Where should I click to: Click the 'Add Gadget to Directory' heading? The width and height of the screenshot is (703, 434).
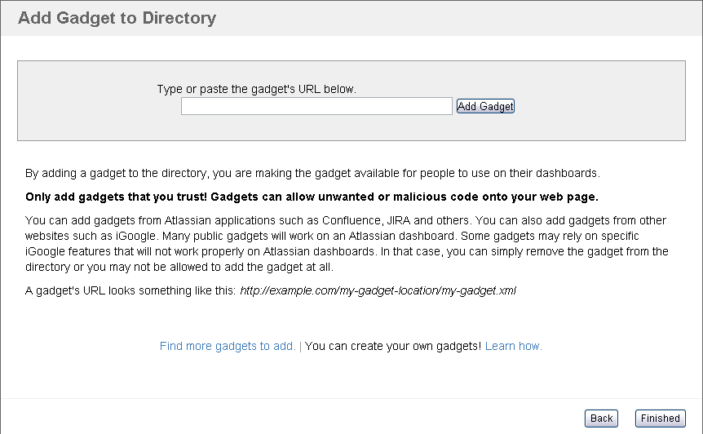click(x=117, y=18)
